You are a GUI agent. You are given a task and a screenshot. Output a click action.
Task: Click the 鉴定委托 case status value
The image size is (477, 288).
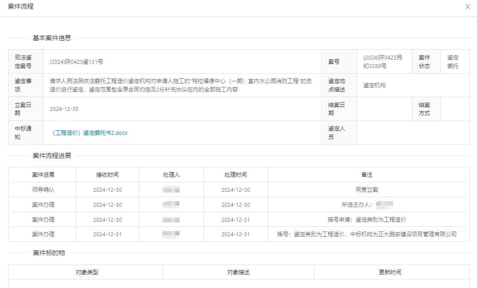tap(453, 62)
